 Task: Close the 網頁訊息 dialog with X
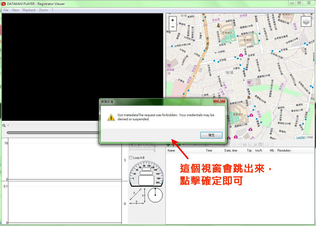click(219, 101)
